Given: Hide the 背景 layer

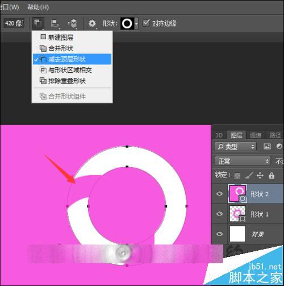Looking at the screenshot, I should (x=219, y=234).
